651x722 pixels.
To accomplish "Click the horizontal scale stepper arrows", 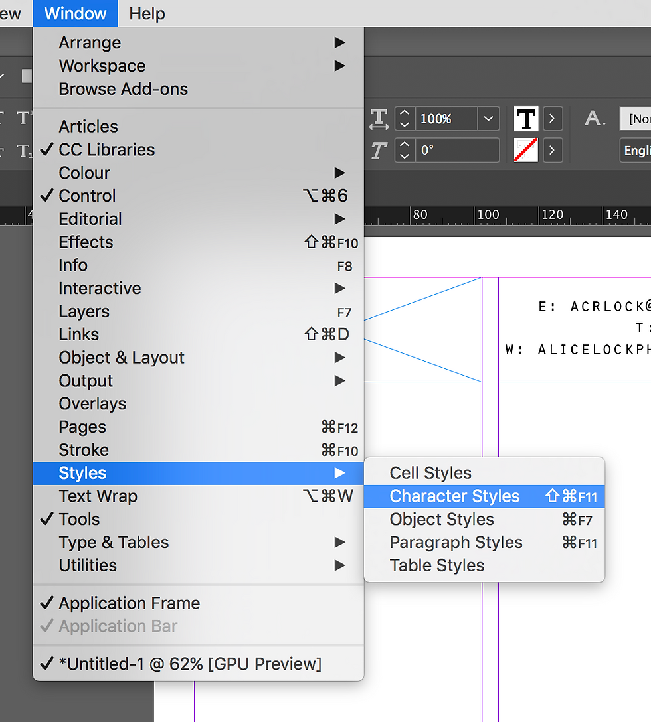I will click(405, 119).
